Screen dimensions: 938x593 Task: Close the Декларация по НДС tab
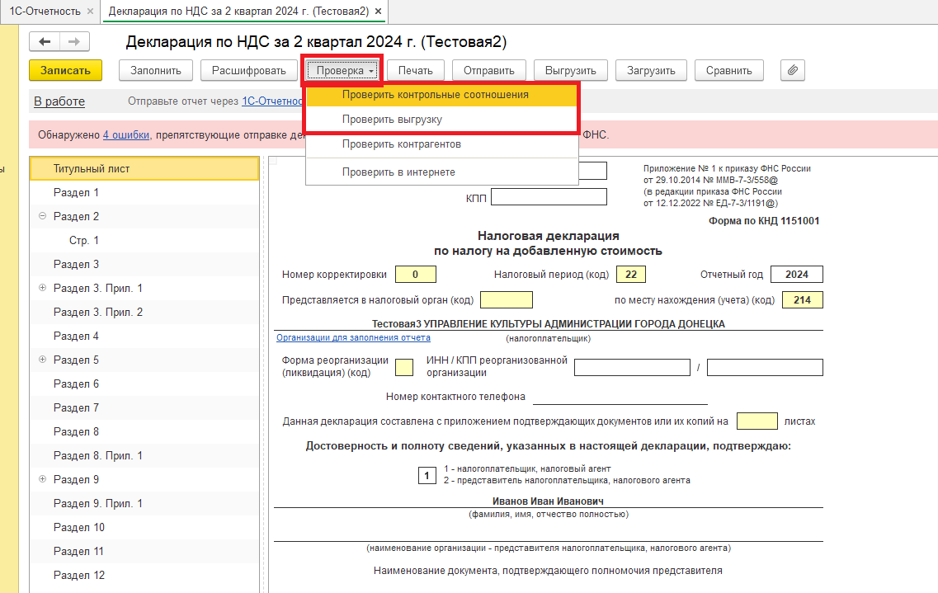point(378,12)
